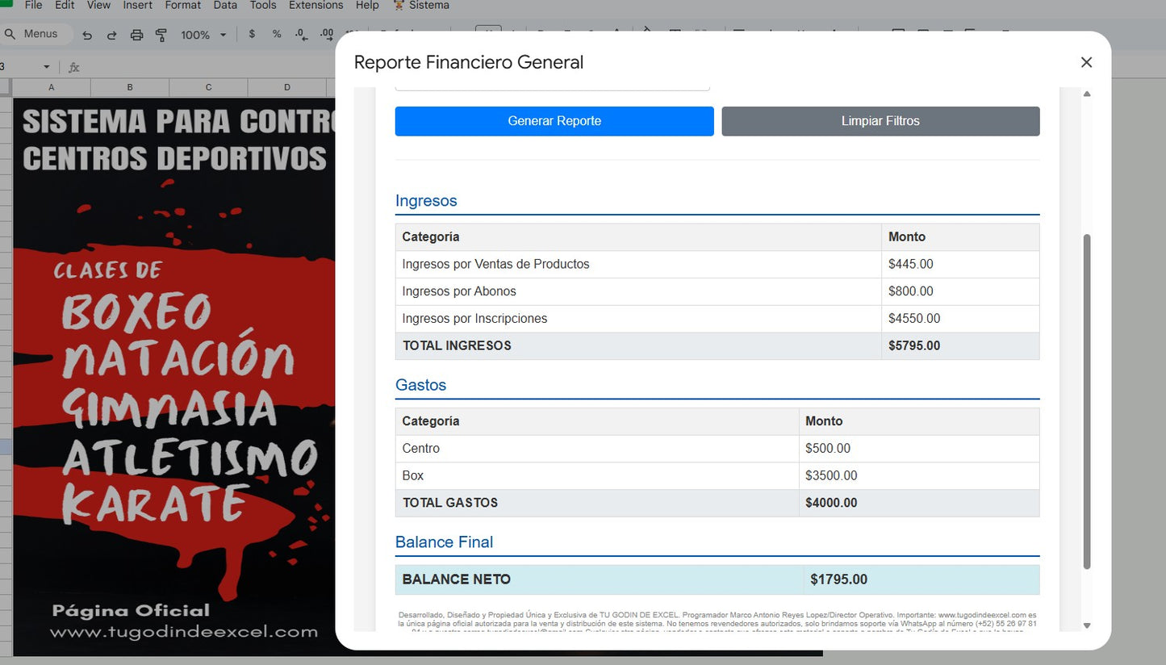Click the increase decimal places icon
Screen dimensions: 1166x665
point(325,34)
